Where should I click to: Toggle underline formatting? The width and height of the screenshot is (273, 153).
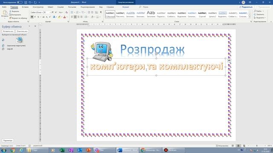tap(38, 17)
